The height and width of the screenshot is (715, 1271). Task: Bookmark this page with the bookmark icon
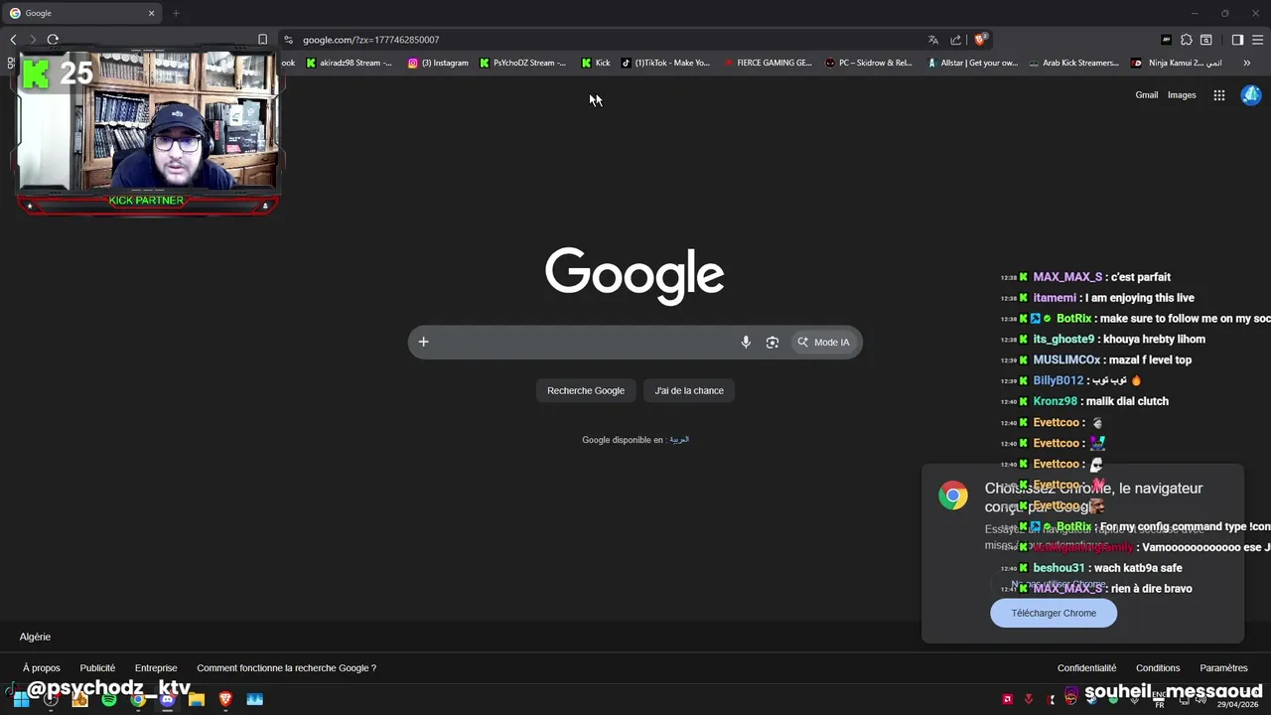coord(262,40)
